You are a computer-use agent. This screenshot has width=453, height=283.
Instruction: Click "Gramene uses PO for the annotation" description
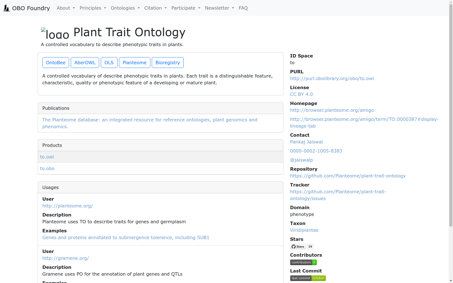pos(112,274)
